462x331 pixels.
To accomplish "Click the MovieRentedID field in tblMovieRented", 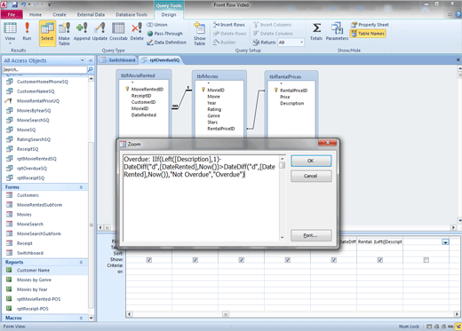I will click(147, 90).
